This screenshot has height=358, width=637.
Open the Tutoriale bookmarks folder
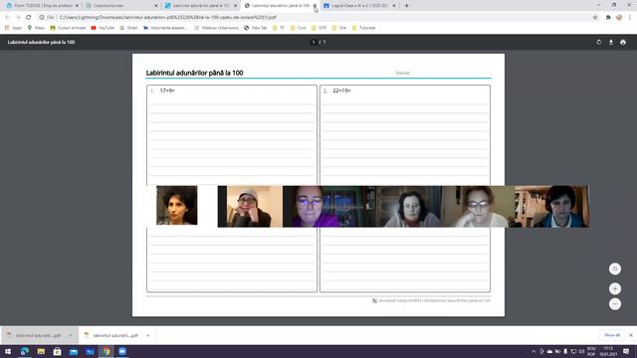(363, 28)
